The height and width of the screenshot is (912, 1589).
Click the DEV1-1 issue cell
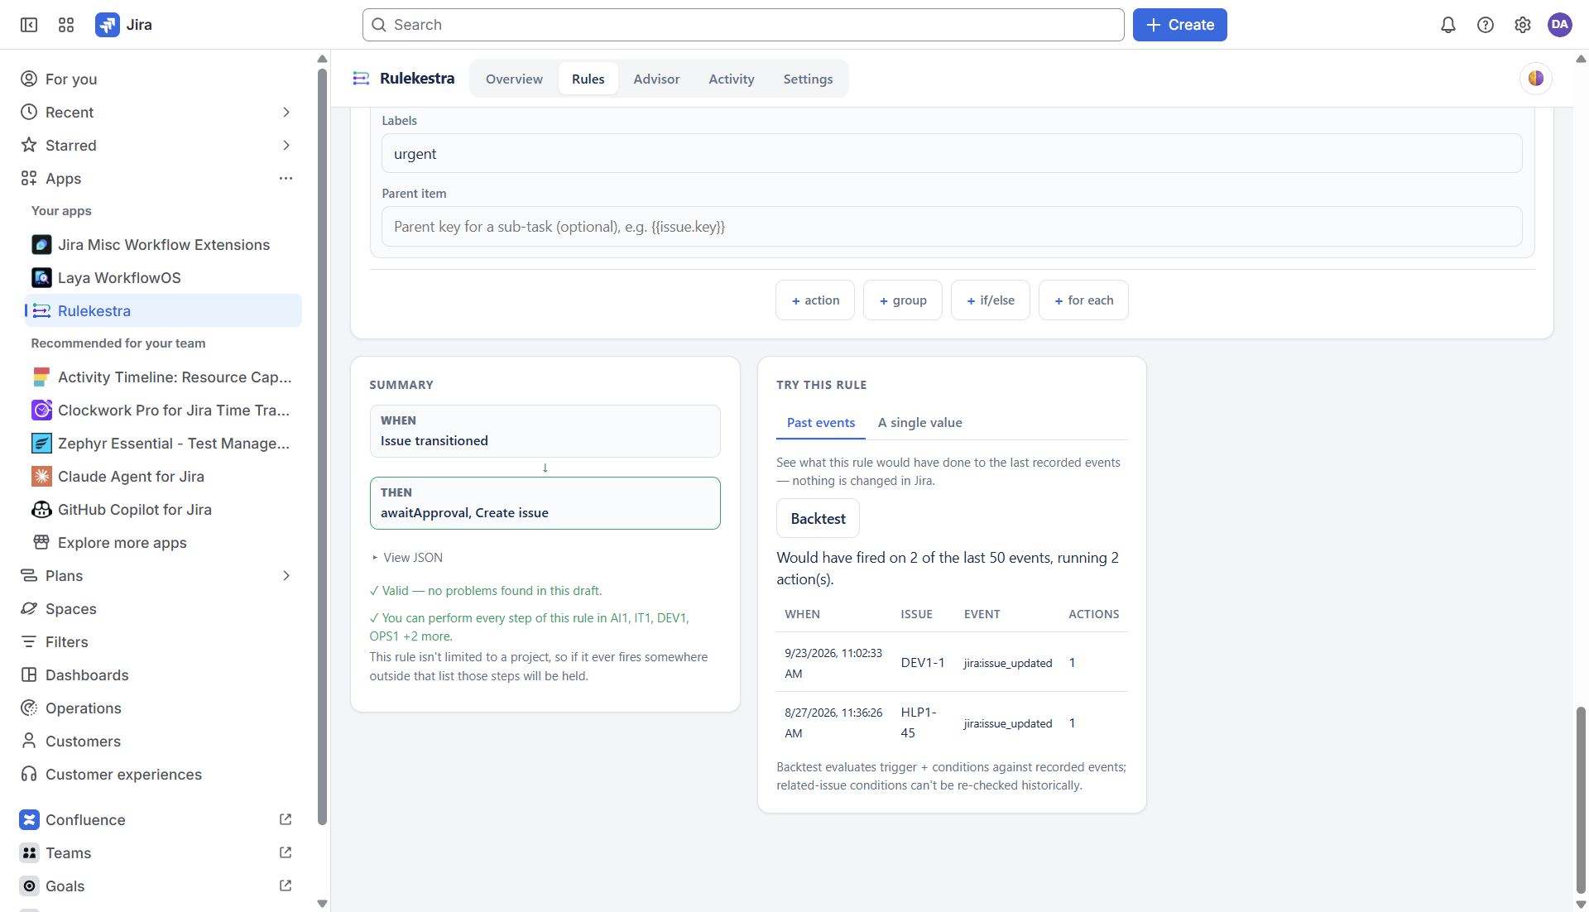click(922, 663)
